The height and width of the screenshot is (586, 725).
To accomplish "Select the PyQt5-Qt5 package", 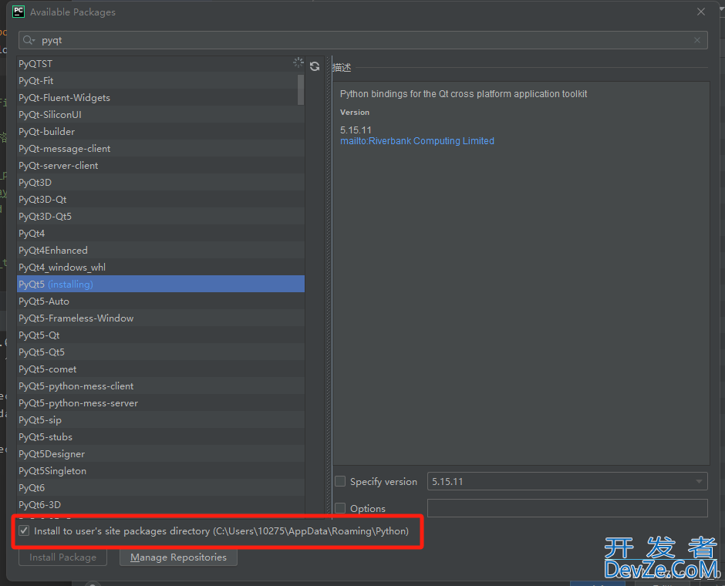I will [x=160, y=352].
